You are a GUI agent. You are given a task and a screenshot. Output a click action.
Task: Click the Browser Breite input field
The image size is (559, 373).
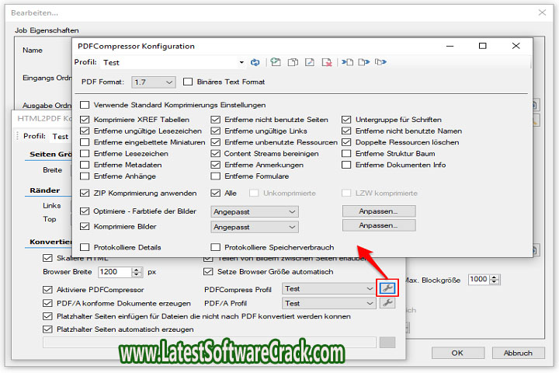tap(114, 272)
